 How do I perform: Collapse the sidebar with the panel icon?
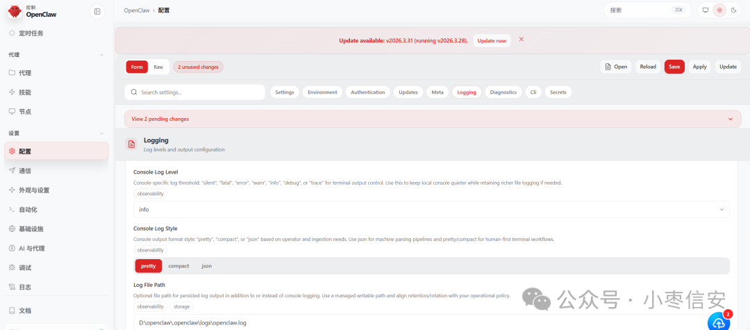[97, 12]
